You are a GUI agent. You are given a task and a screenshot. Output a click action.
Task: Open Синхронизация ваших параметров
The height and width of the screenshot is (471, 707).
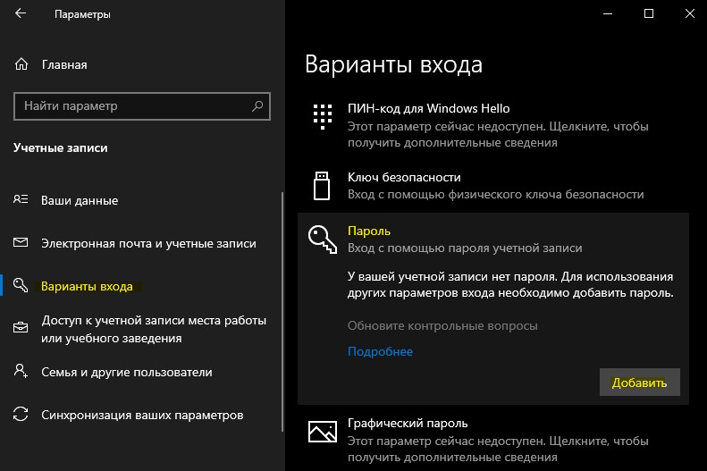pyautogui.click(x=142, y=415)
